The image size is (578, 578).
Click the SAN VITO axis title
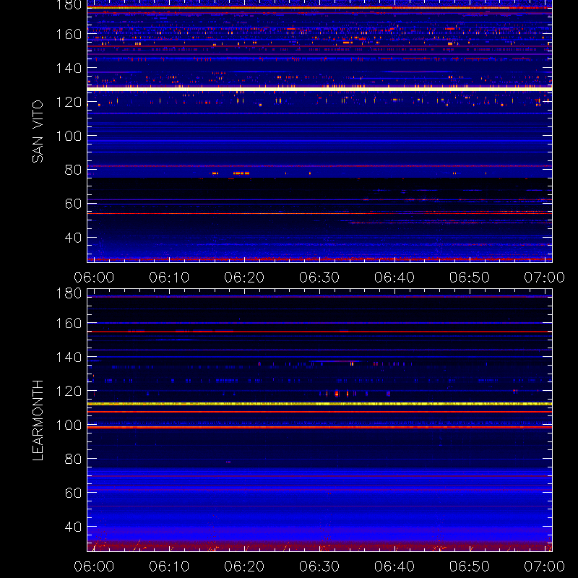coord(38,131)
